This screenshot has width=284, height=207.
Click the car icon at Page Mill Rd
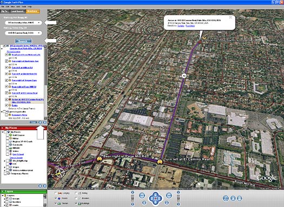click(x=99, y=159)
